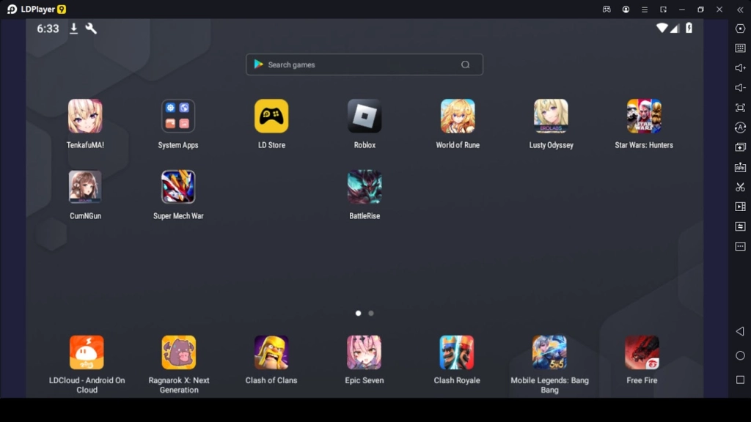Click the Google Play icon in search bar
This screenshot has width=751, height=422.
(259, 64)
